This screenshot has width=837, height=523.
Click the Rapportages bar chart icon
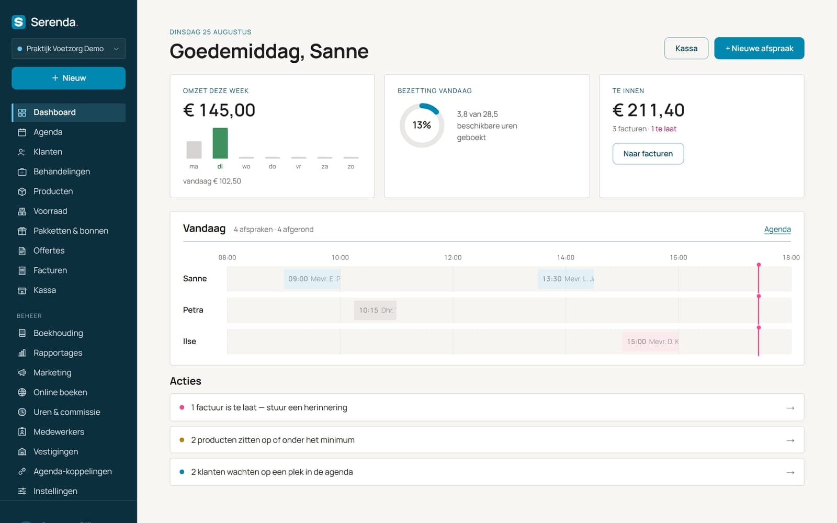coord(22,353)
